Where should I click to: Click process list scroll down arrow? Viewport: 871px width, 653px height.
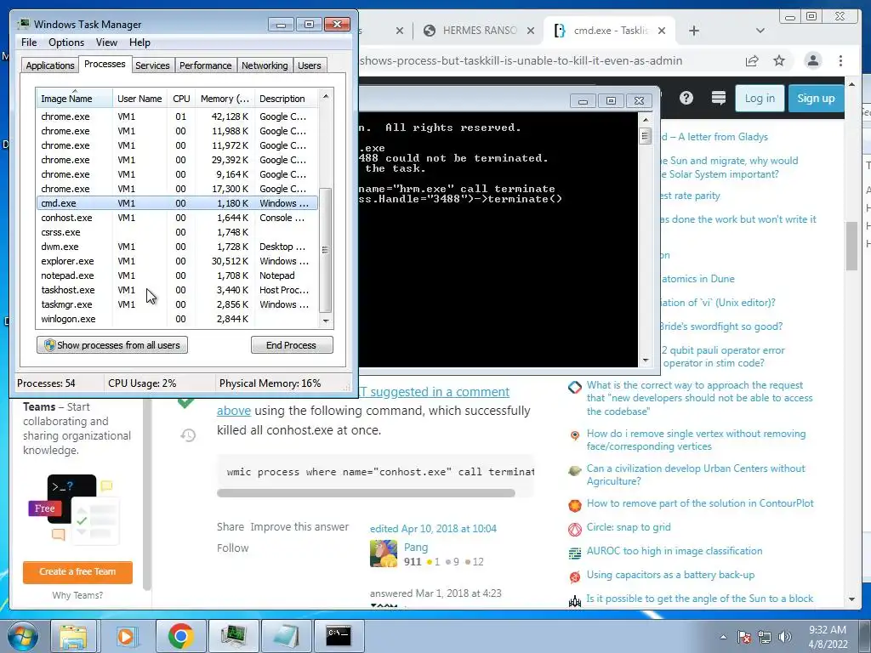point(326,321)
